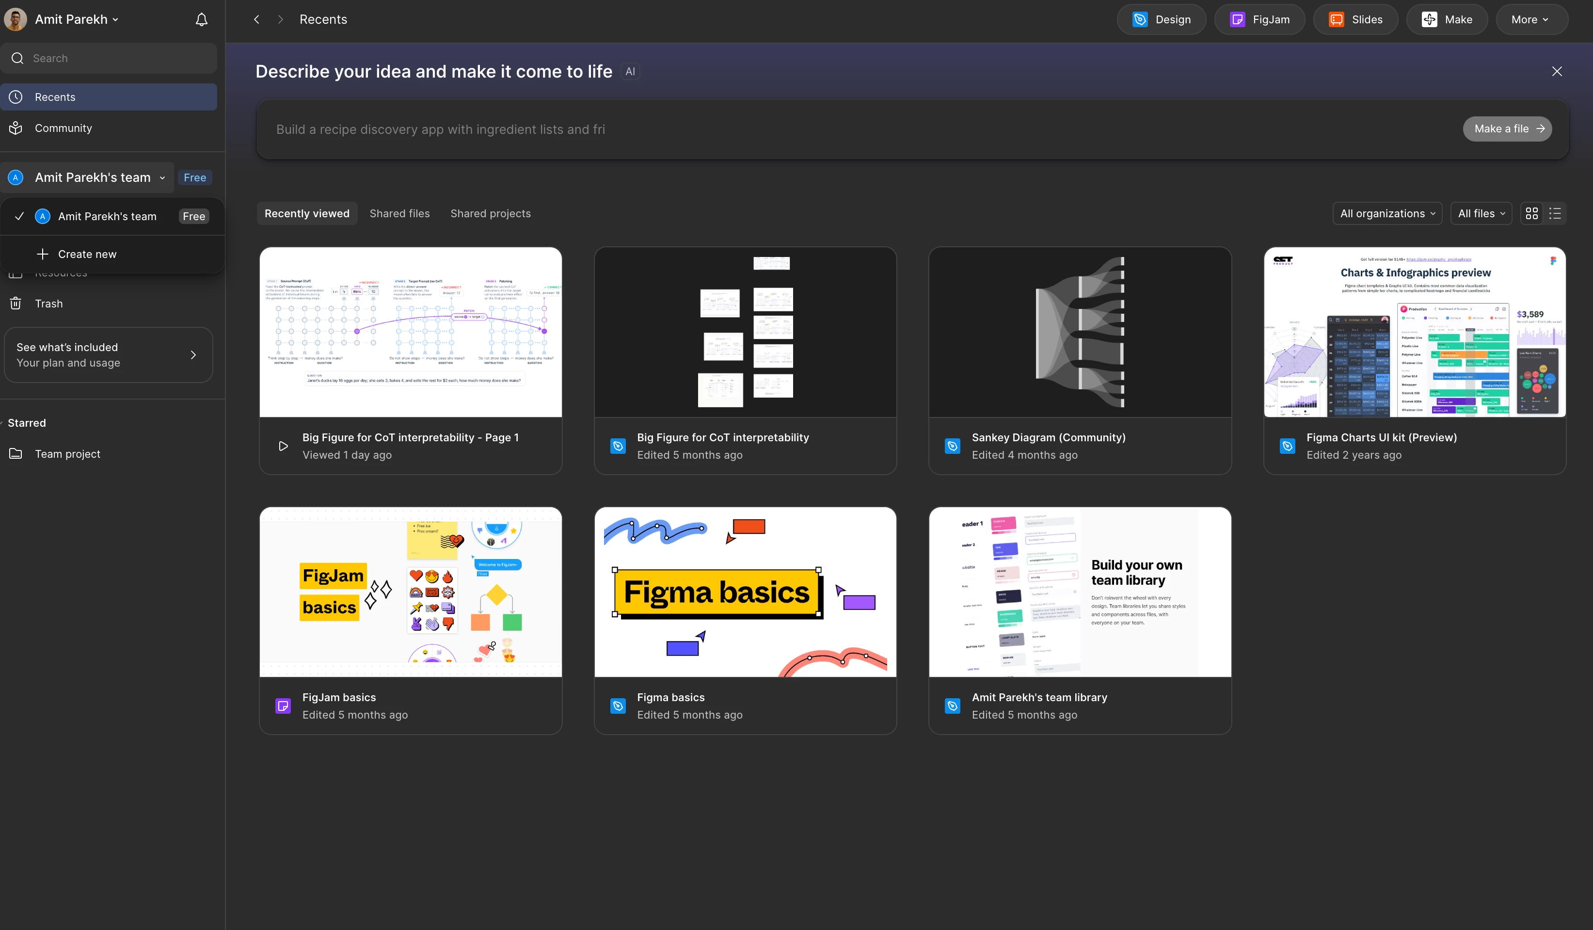
Task: Click the Community icon in sidebar
Action: pyautogui.click(x=16, y=128)
